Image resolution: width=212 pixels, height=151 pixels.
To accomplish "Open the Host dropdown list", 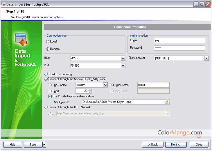I will 123,58.
